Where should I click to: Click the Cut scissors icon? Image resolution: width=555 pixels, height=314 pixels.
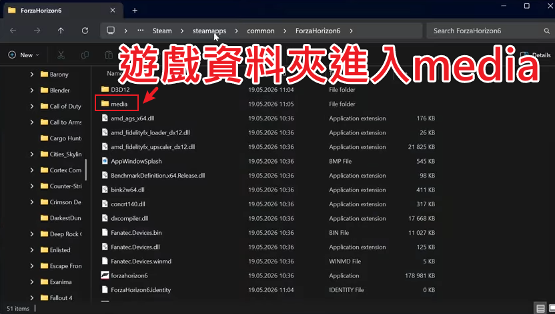point(61,55)
